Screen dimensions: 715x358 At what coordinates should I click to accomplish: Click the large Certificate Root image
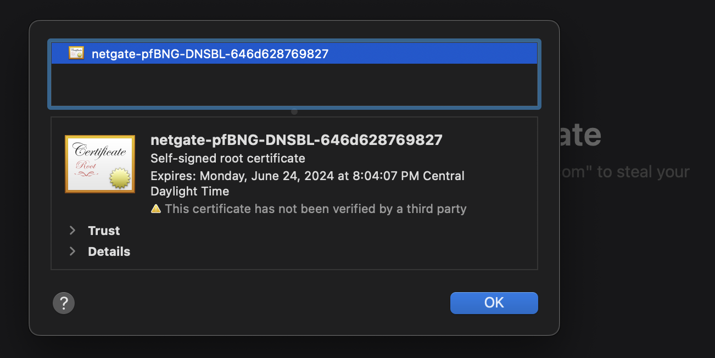[99, 164]
